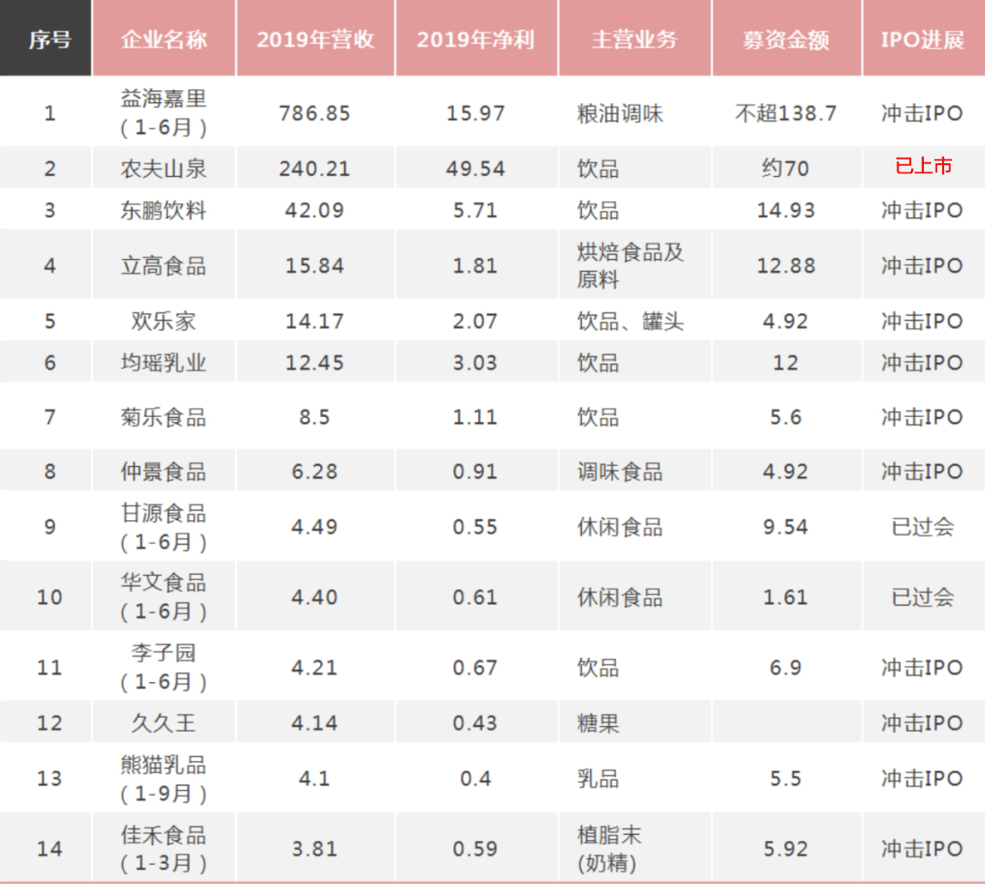Screen dimensions: 985x884
Task: Click the 序号 column header
Action: (46, 38)
